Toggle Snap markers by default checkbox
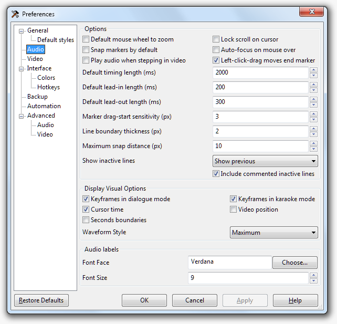This screenshot has height=324, width=337. click(x=86, y=50)
